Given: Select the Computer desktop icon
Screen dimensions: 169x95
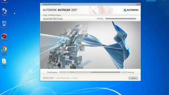Looking at the screenshot, I should tap(4, 2).
